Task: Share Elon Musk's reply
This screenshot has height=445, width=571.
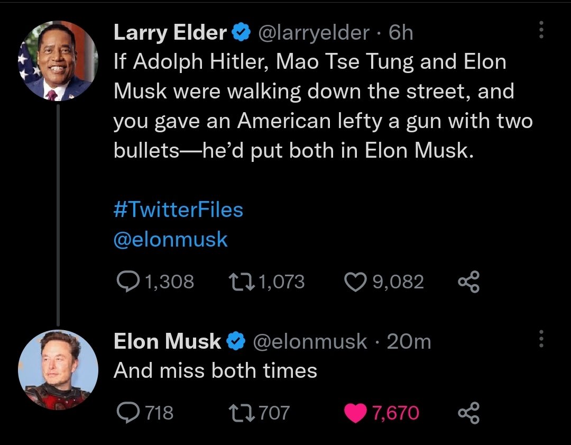Action: point(469,412)
